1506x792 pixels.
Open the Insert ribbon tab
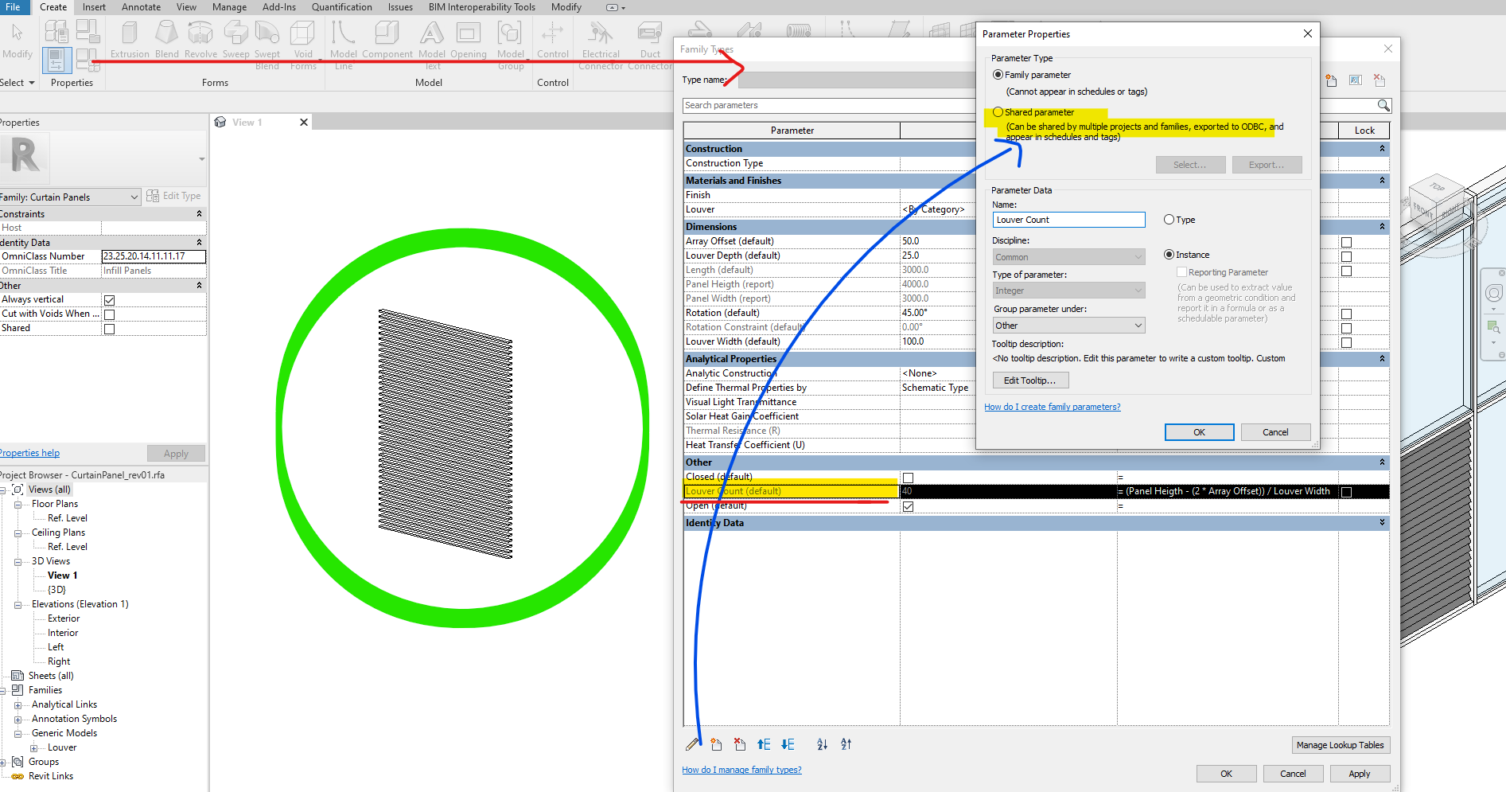pyautogui.click(x=94, y=7)
